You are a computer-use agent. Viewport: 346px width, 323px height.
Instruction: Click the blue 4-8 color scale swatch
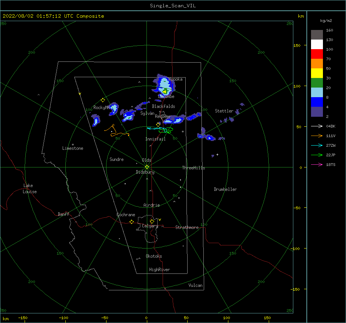[x=317, y=102]
